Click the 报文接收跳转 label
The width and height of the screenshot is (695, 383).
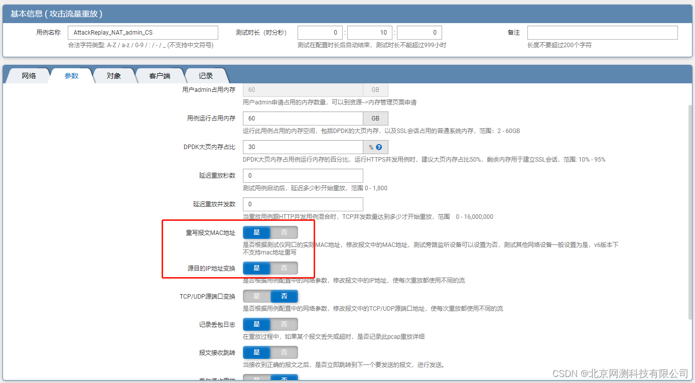(x=217, y=353)
